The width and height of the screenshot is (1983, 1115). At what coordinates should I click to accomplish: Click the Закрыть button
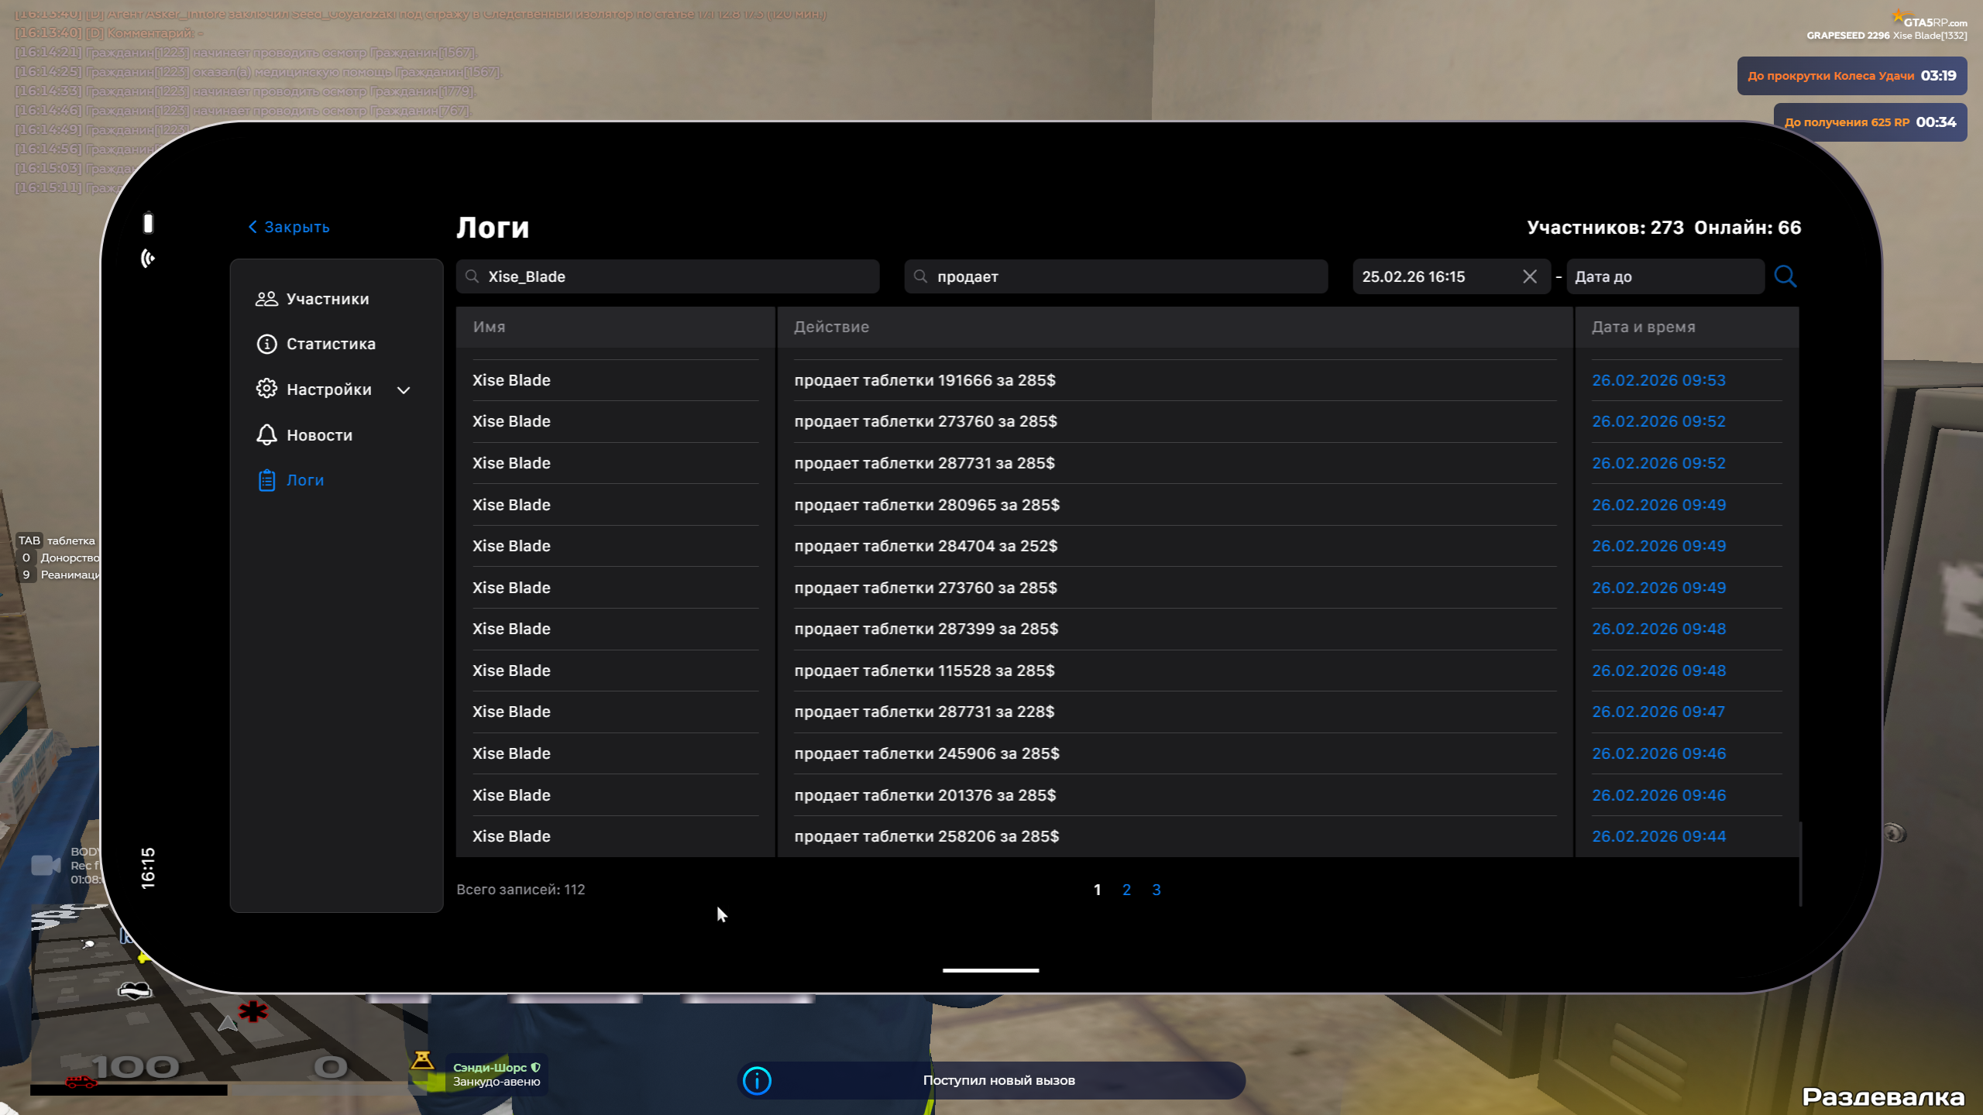(297, 227)
